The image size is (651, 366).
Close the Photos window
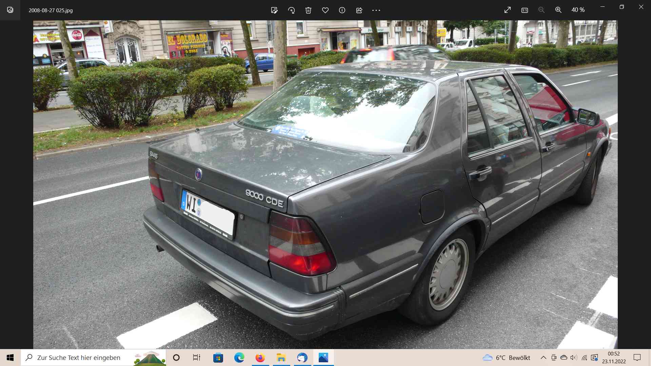tap(641, 7)
